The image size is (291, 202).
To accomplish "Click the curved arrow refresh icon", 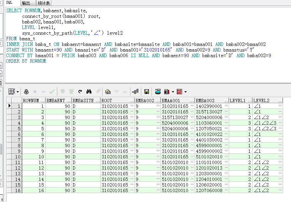I will tap(80, 91).
